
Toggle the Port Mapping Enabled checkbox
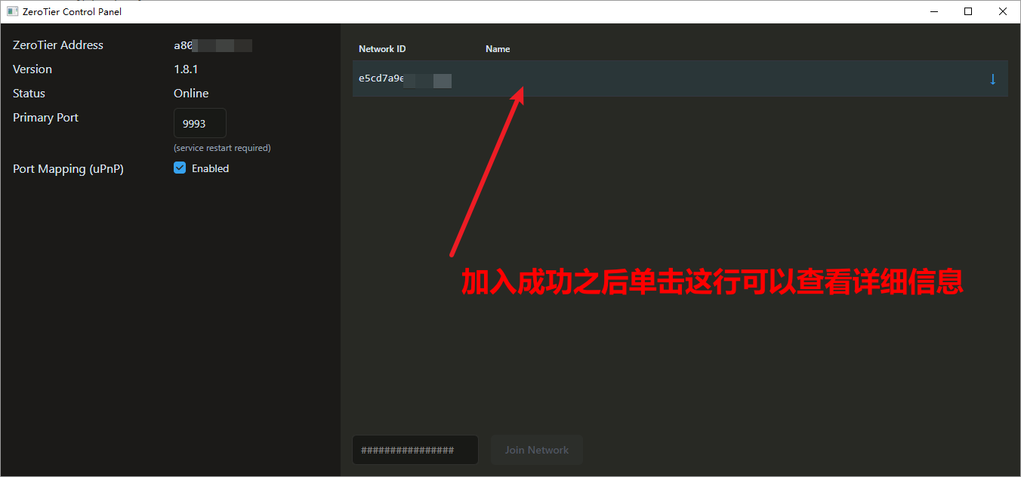(180, 168)
